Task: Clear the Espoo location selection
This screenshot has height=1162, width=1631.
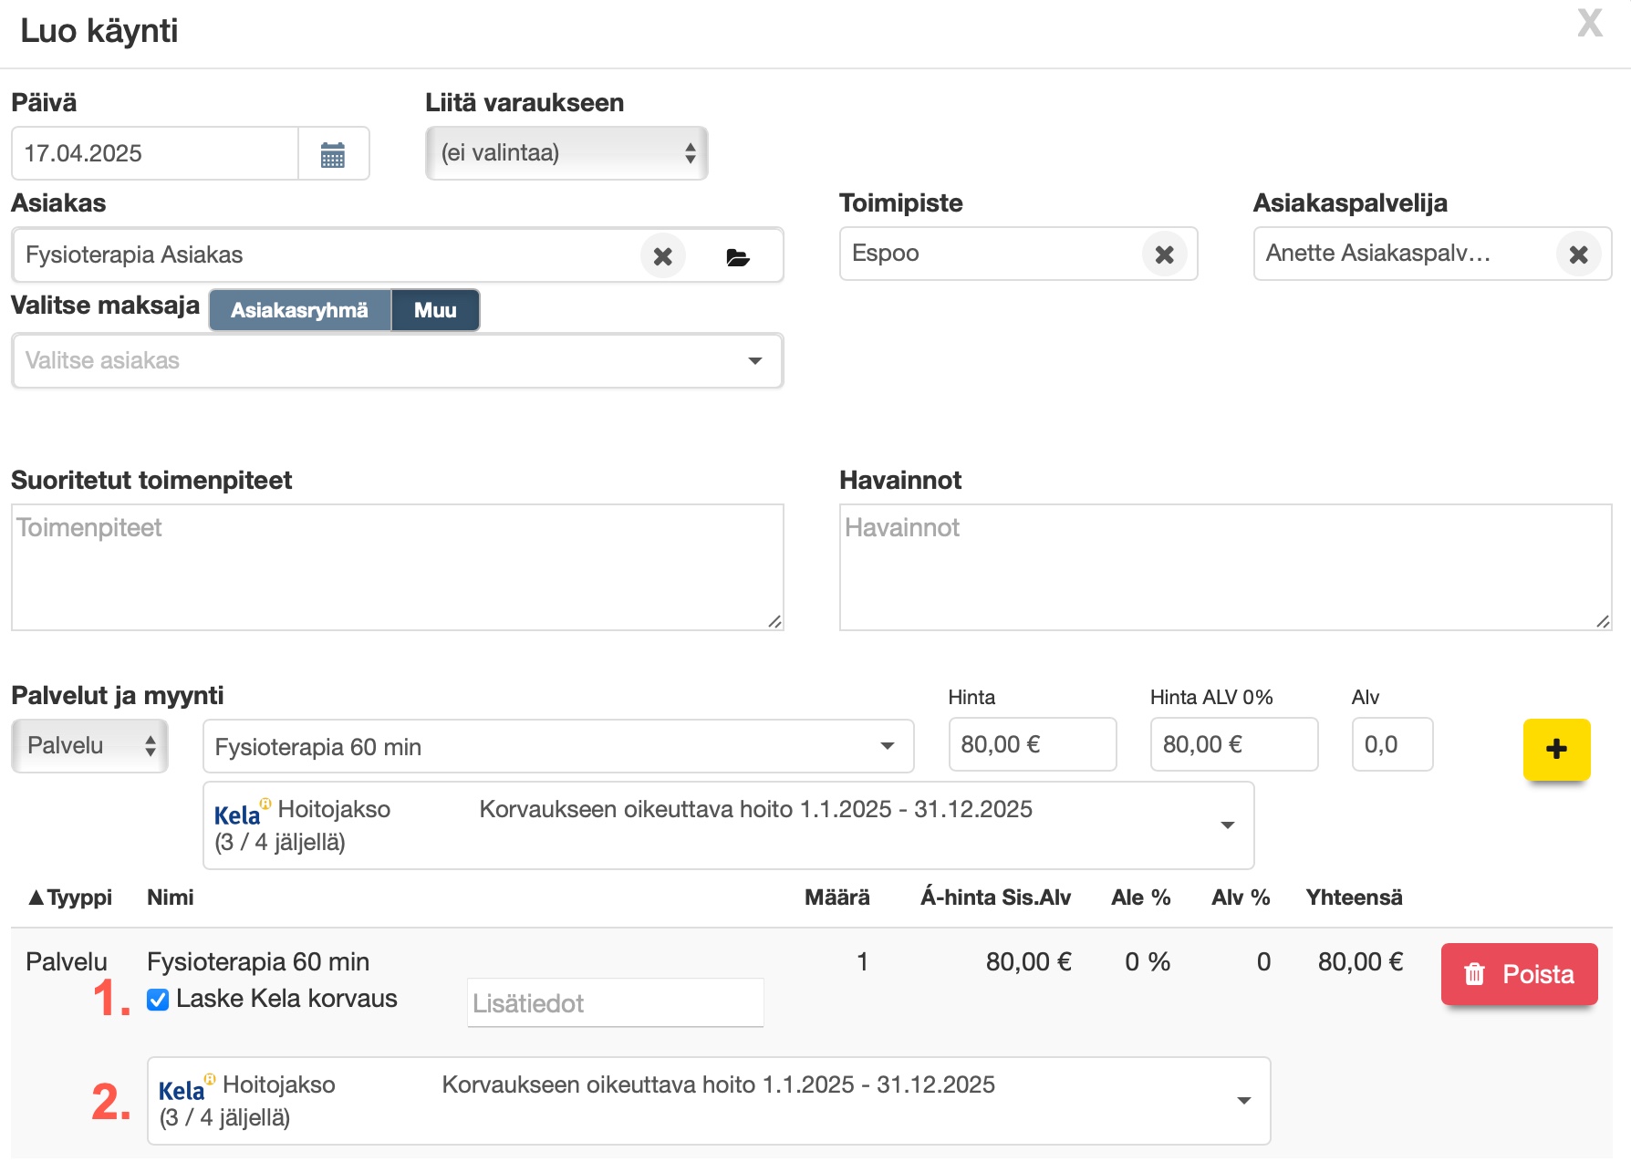Action: coord(1164,254)
